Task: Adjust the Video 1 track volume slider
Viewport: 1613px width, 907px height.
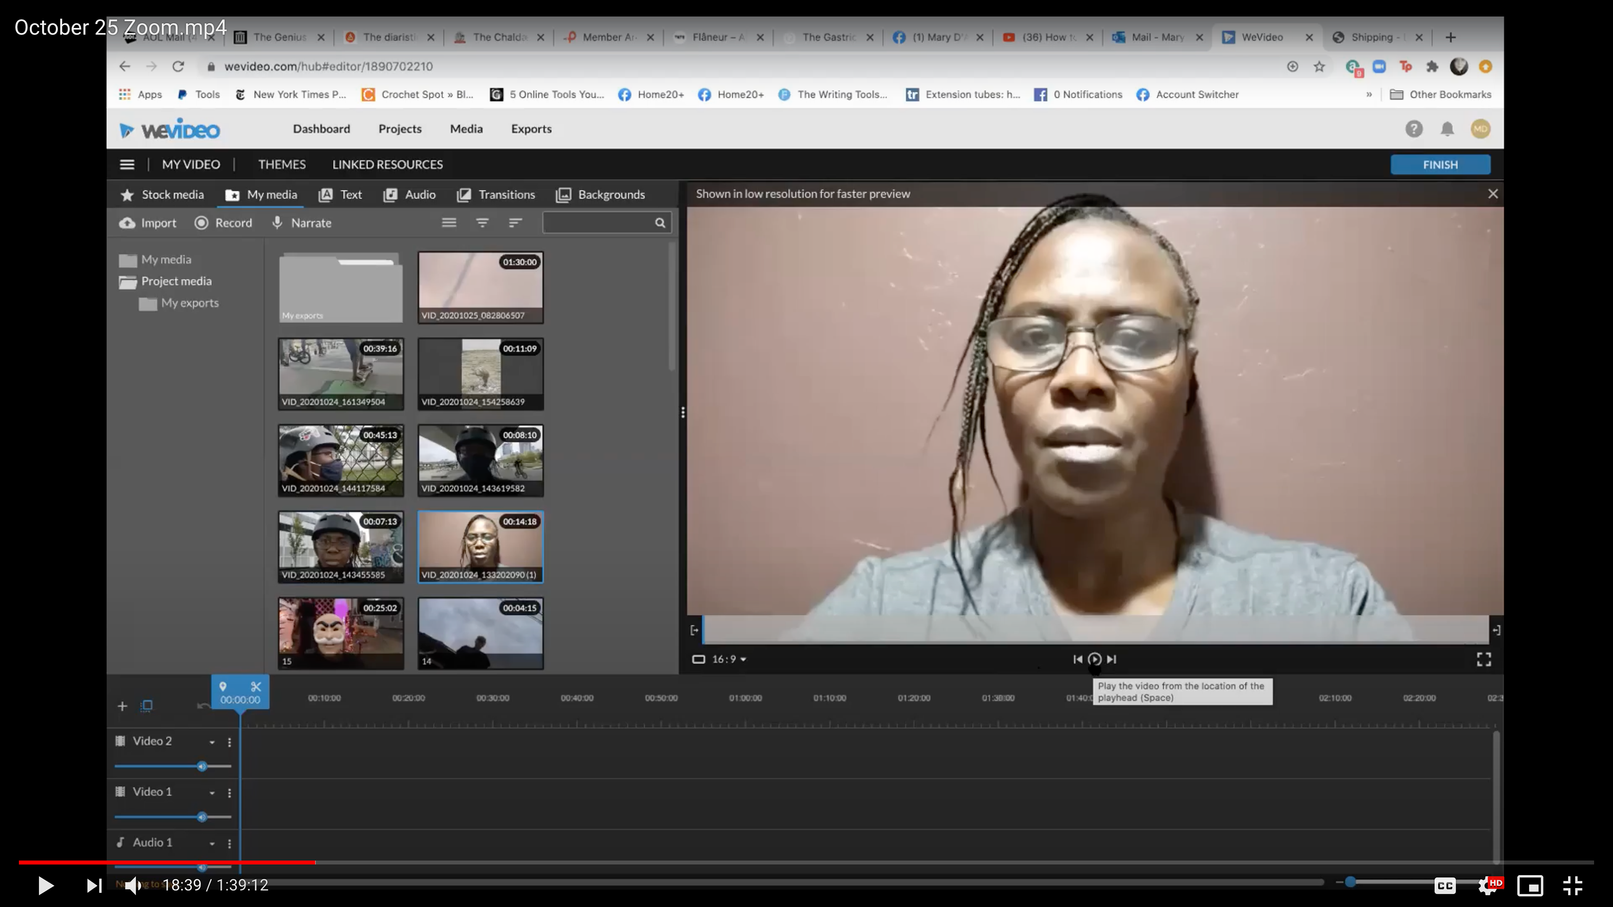Action: pyautogui.click(x=202, y=817)
